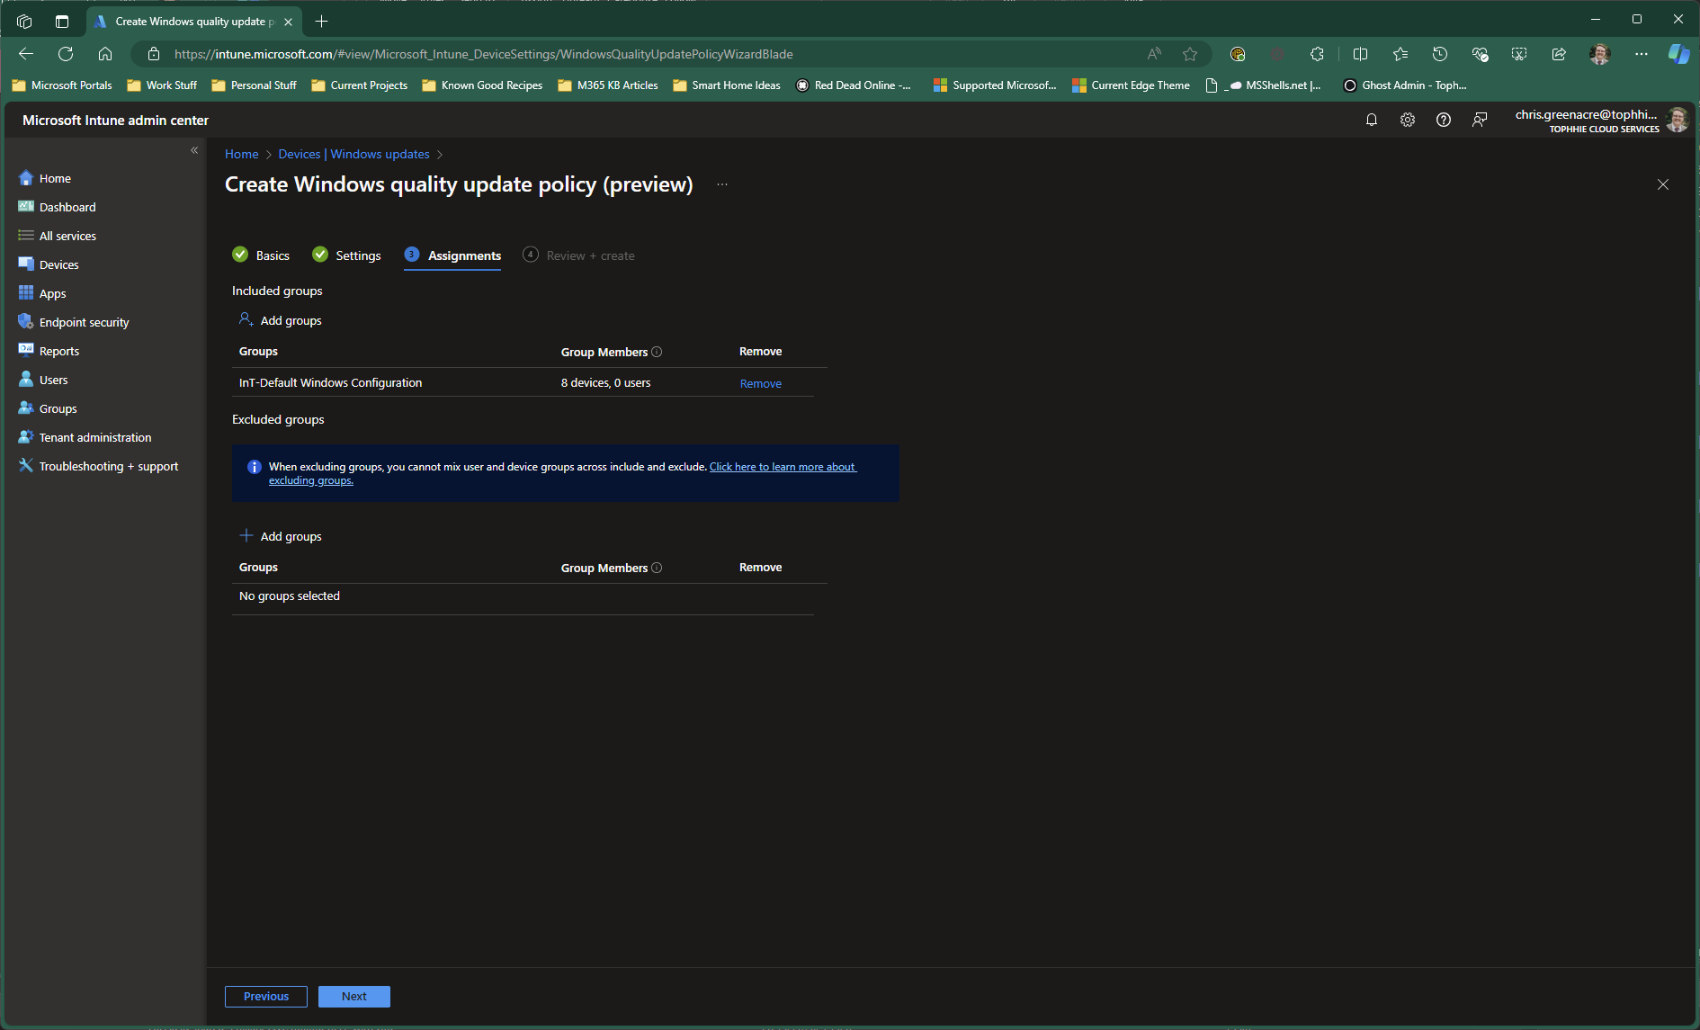Image resolution: width=1700 pixels, height=1030 pixels.
Task: Add groups under Excluded groups
Action: click(281, 536)
